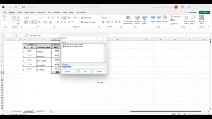Open Find & Select menu
The height and width of the screenshot is (119, 212).
click(x=193, y=20)
